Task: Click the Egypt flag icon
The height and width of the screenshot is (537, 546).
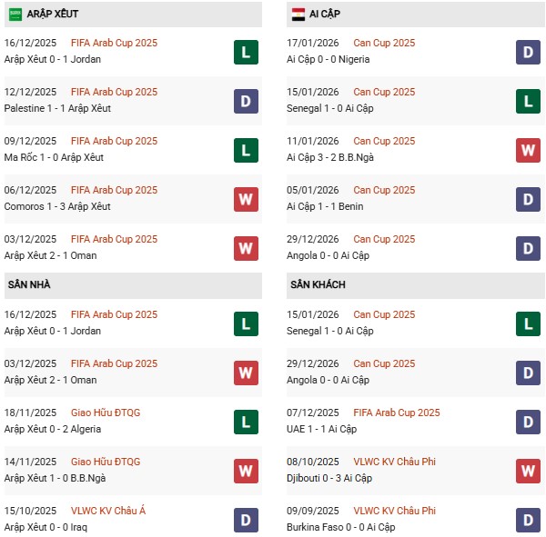Action: tap(298, 15)
